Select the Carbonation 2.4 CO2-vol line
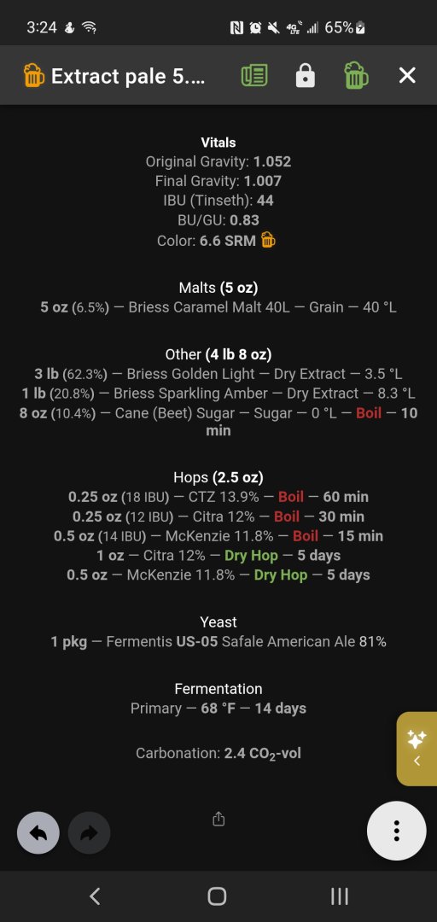 (x=218, y=753)
